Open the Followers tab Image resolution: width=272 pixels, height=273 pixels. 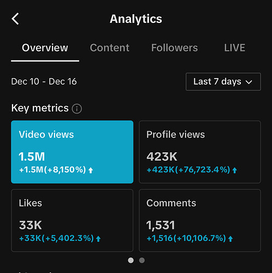click(x=174, y=48)
